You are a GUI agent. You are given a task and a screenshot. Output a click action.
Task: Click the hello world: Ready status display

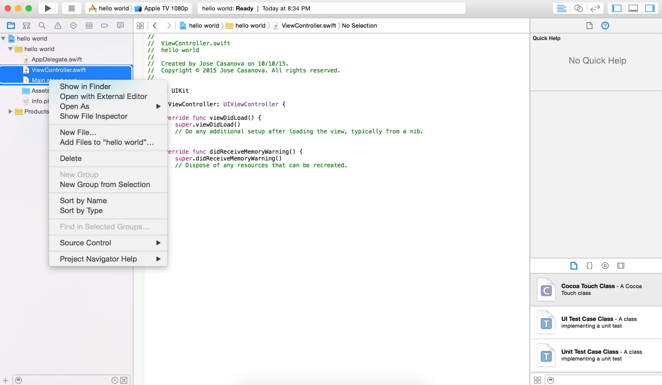[x=331, y=8]
